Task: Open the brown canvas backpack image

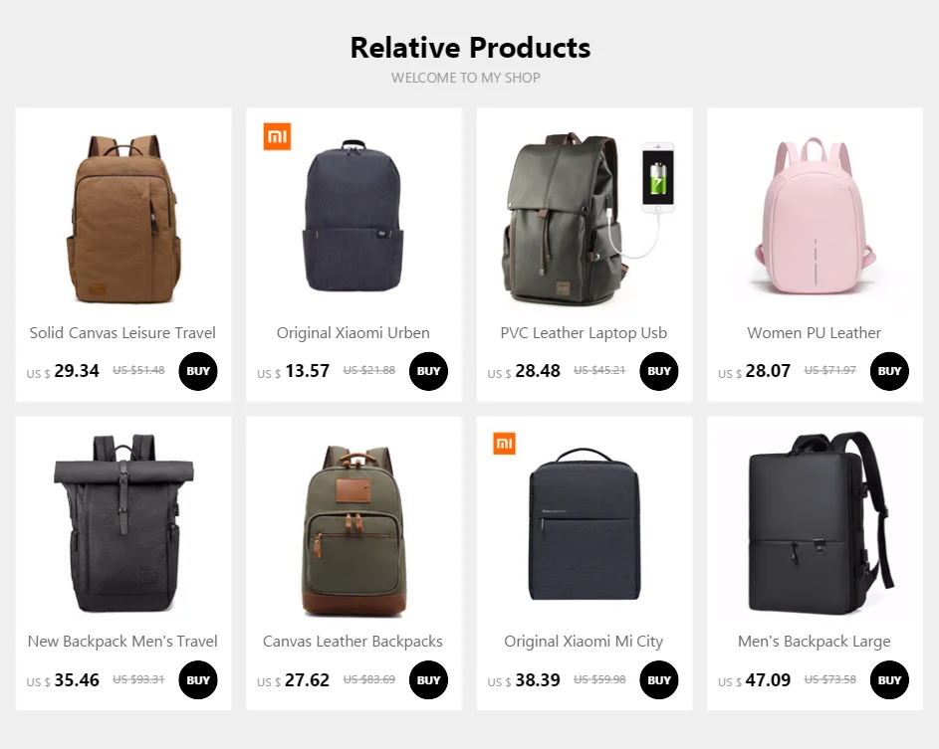Action: tap(123, 219)
